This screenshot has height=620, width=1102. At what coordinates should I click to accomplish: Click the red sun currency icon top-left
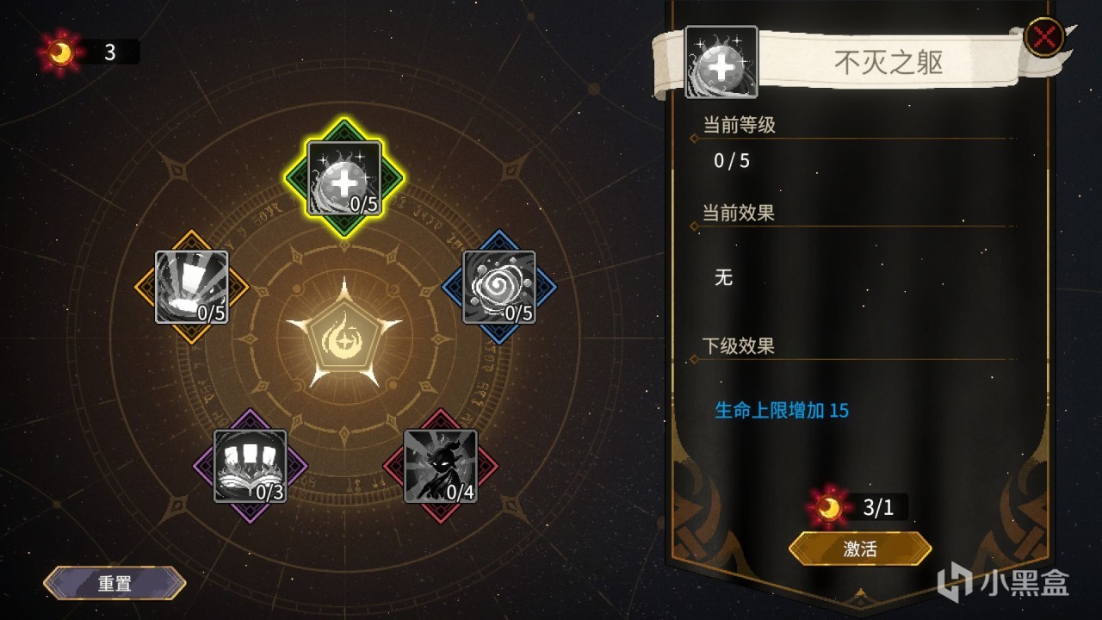click(60, 53)
